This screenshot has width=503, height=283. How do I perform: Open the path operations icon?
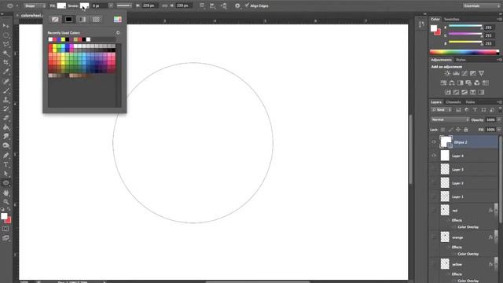[202, 6]
